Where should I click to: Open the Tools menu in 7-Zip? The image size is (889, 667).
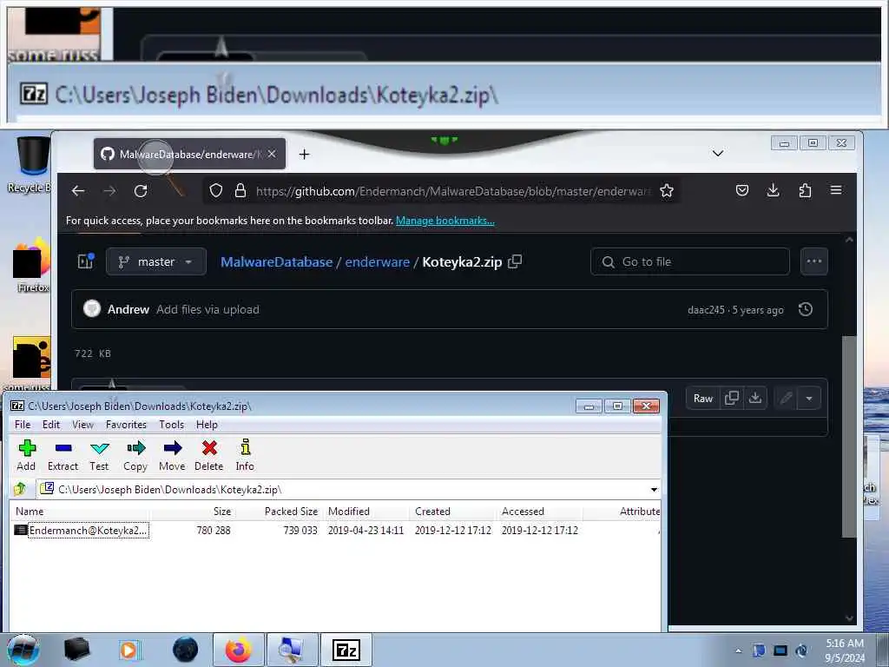coord(171,425)
